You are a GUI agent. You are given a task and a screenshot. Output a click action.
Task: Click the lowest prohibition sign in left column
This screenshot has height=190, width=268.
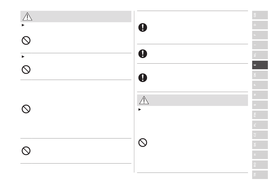coord(26,151)
